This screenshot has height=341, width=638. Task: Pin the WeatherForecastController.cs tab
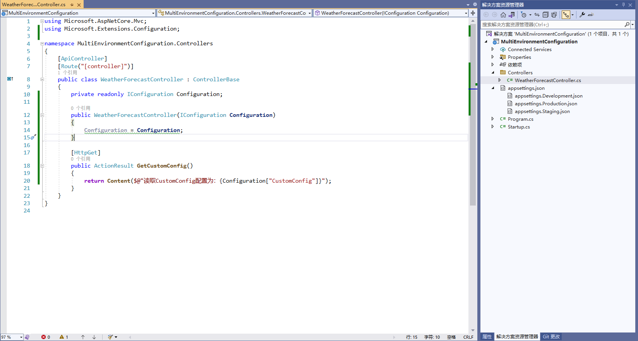tap(72, 5)
